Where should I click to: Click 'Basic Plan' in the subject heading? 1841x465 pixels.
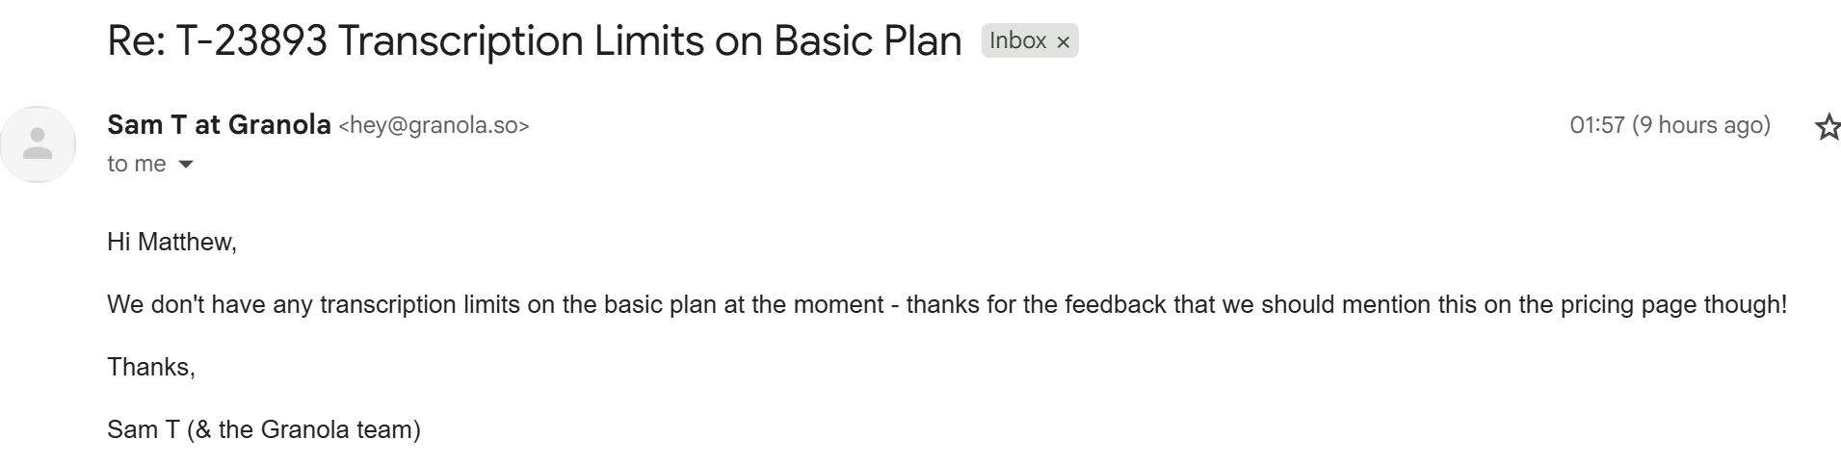point(867,41)
